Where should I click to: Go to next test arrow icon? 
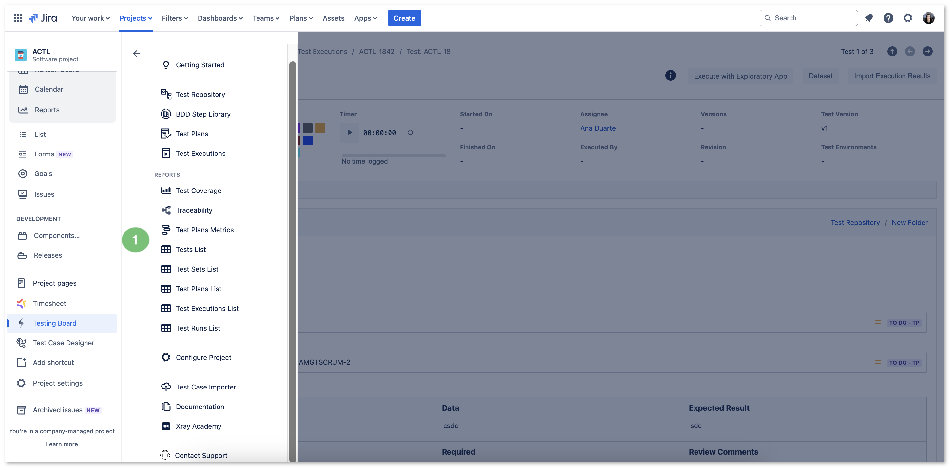[x=927, y=51]
